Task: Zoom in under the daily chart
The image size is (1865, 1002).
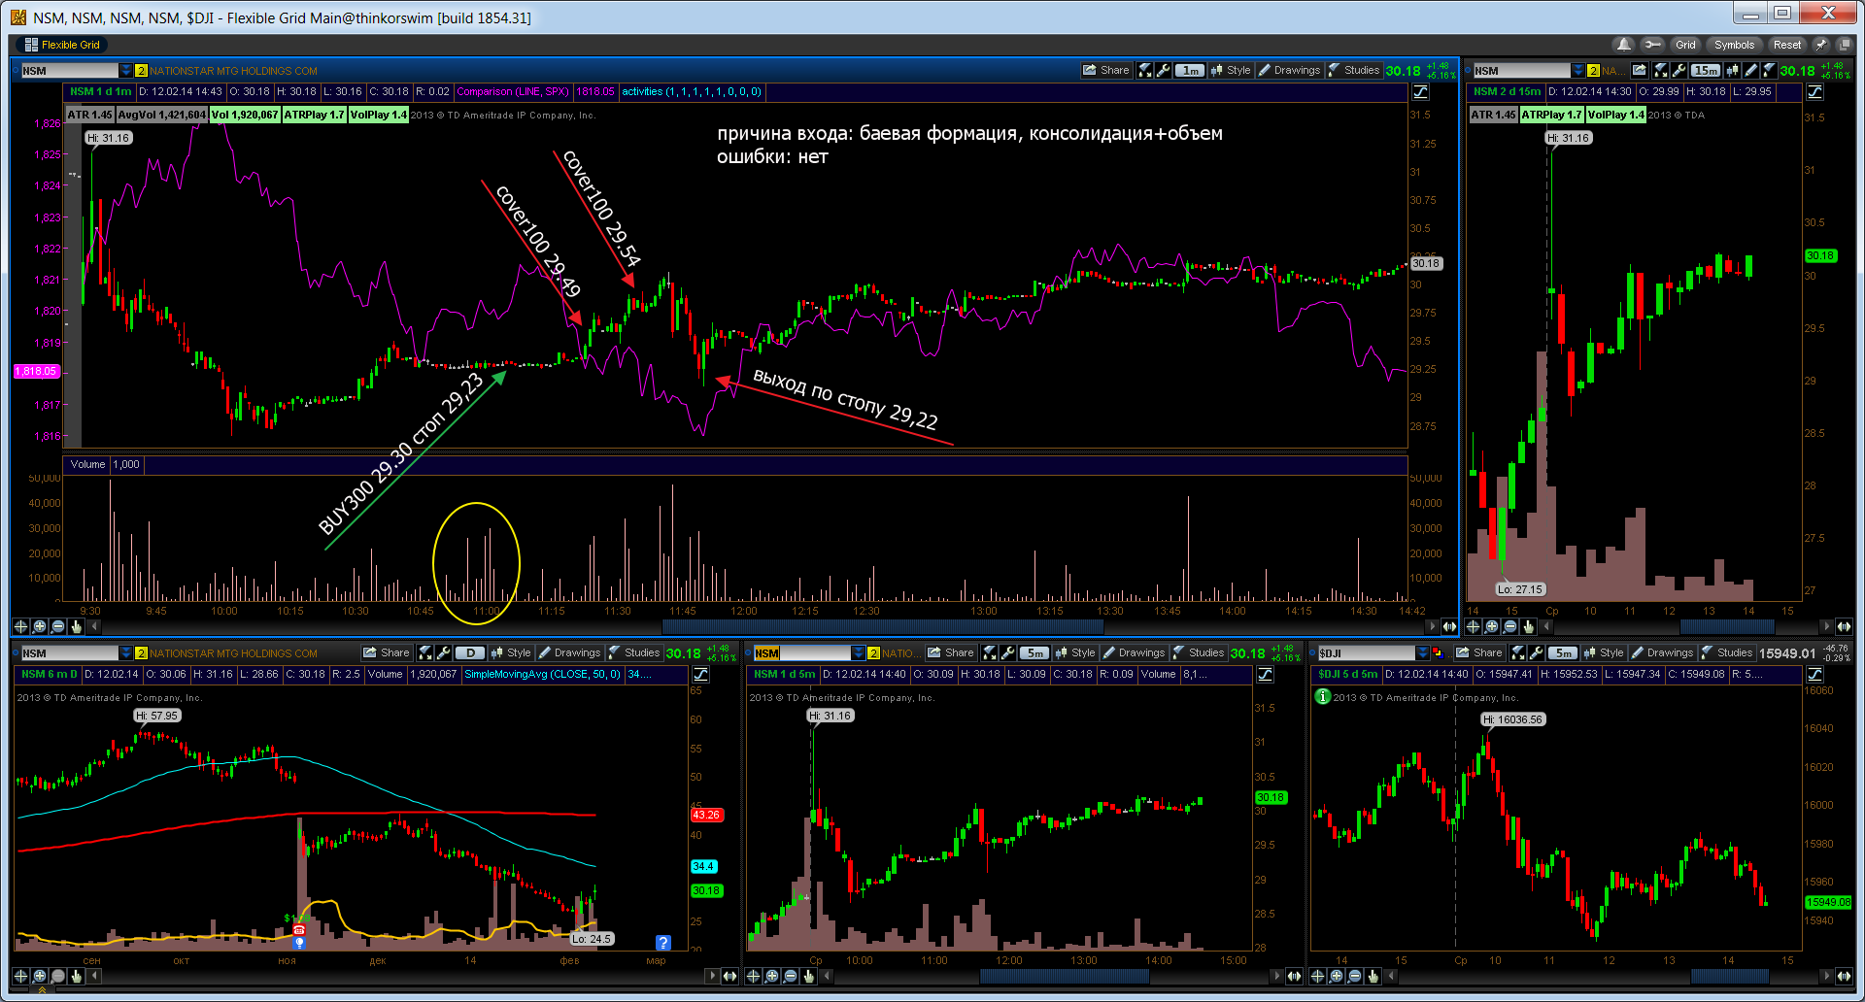Action: [x=39, y=976]
